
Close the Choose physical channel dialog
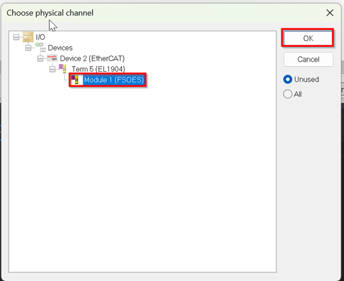(330, 13)
